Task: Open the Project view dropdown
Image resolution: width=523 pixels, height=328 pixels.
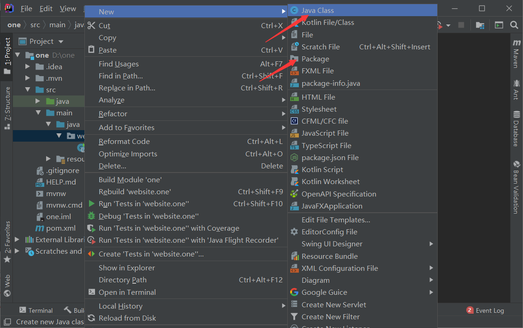Action: point(61,42)
